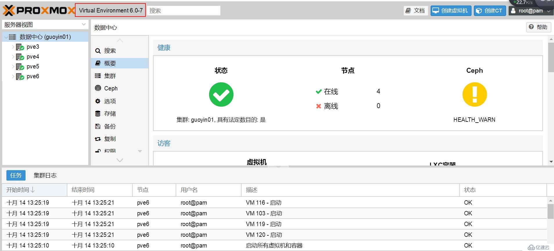
Task: Expand the pve5 tree node
Action: click(x=13, y=67)
